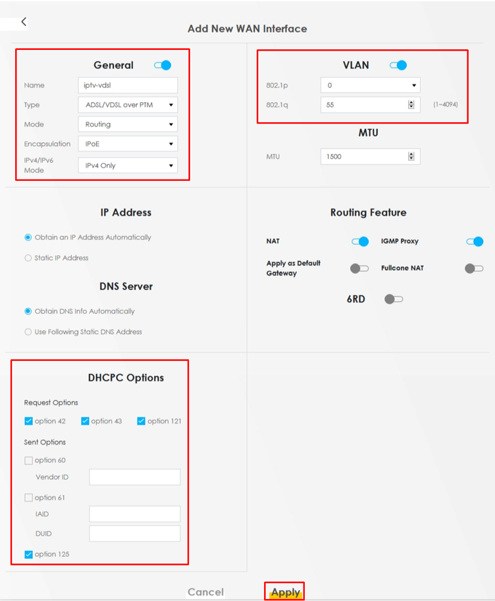The width and height of the screenshot is (495, 601).
Task: Turn on Fullcone NAT toggle
Action: point(474,268)
